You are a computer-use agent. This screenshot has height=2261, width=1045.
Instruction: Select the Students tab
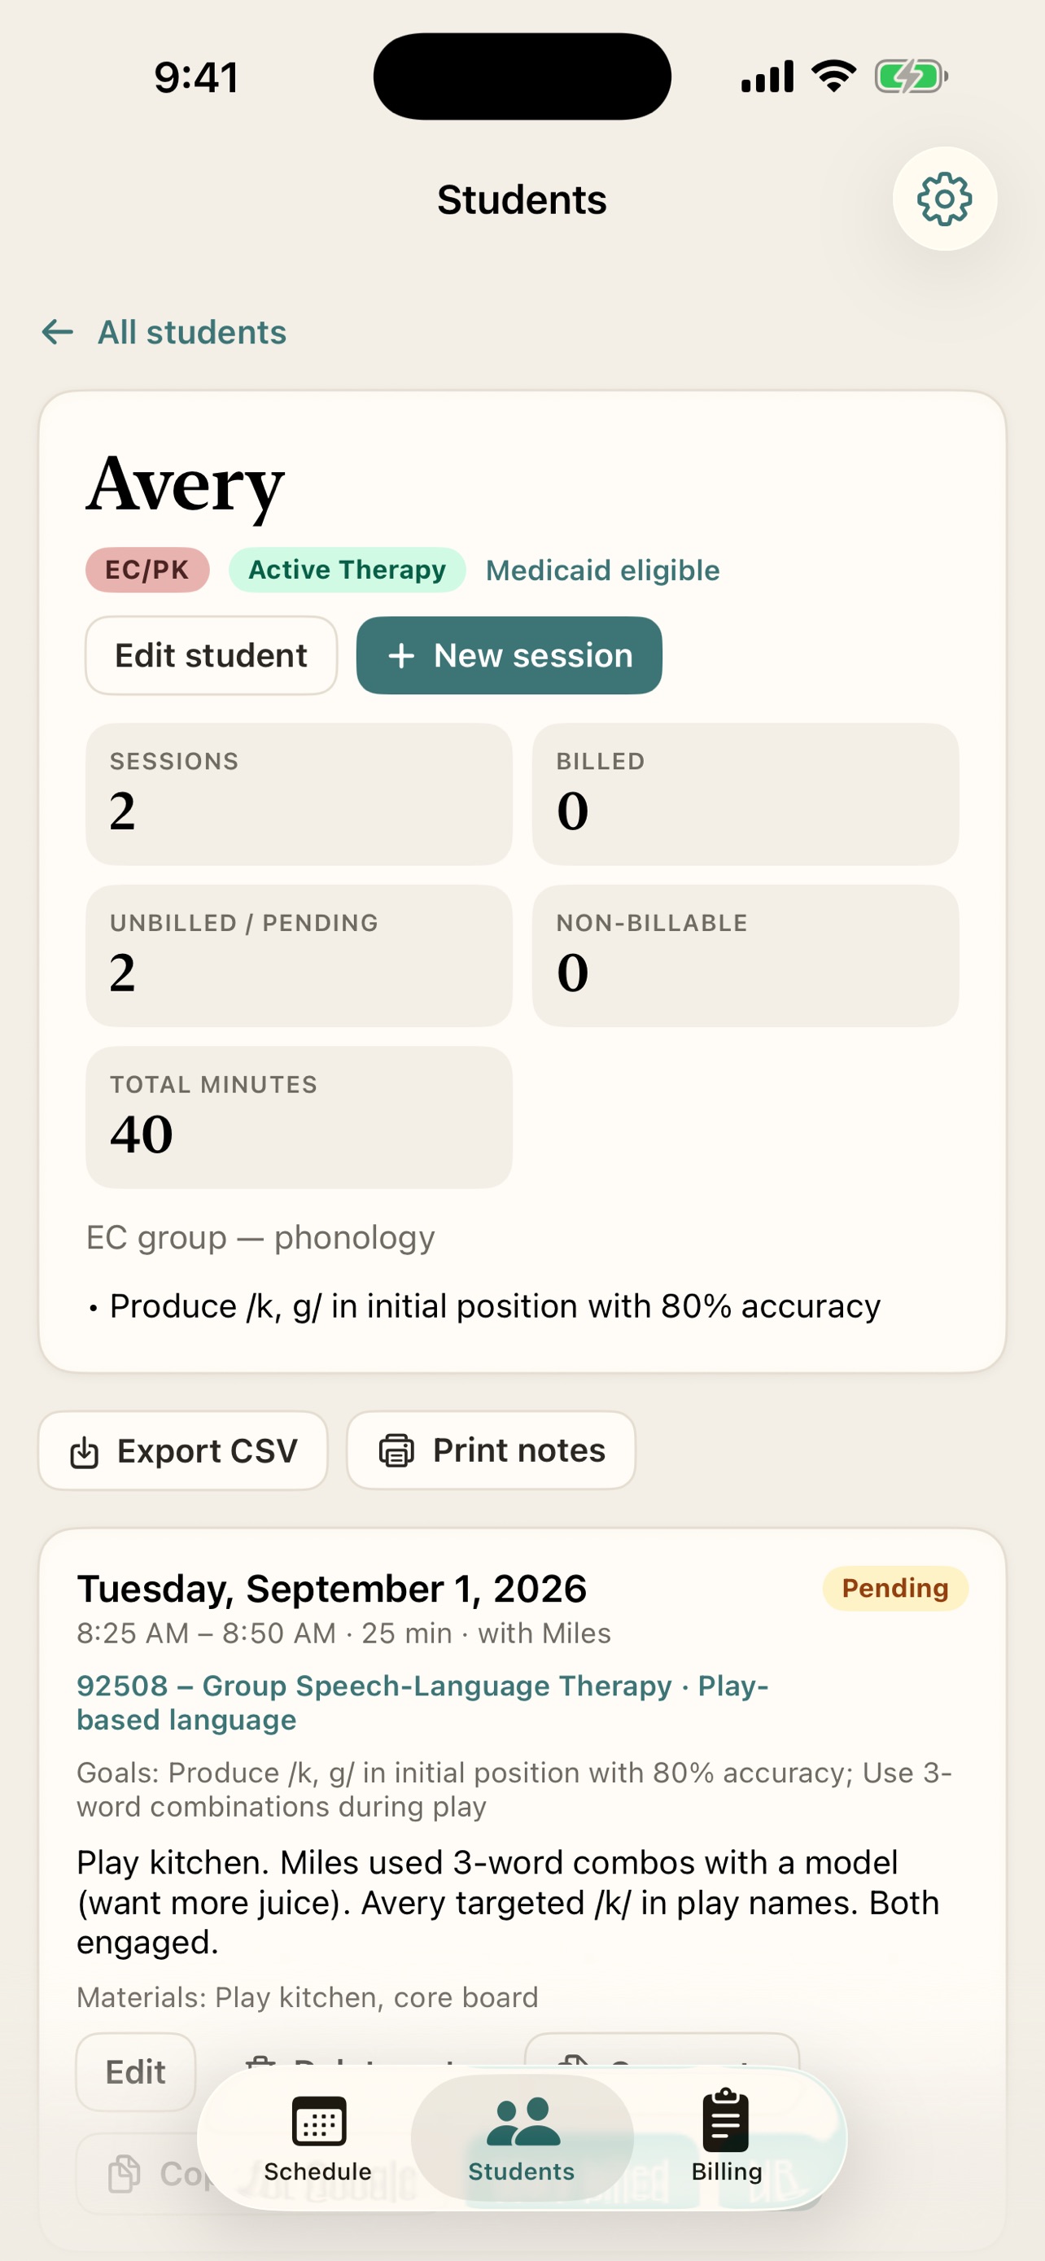521,2138
